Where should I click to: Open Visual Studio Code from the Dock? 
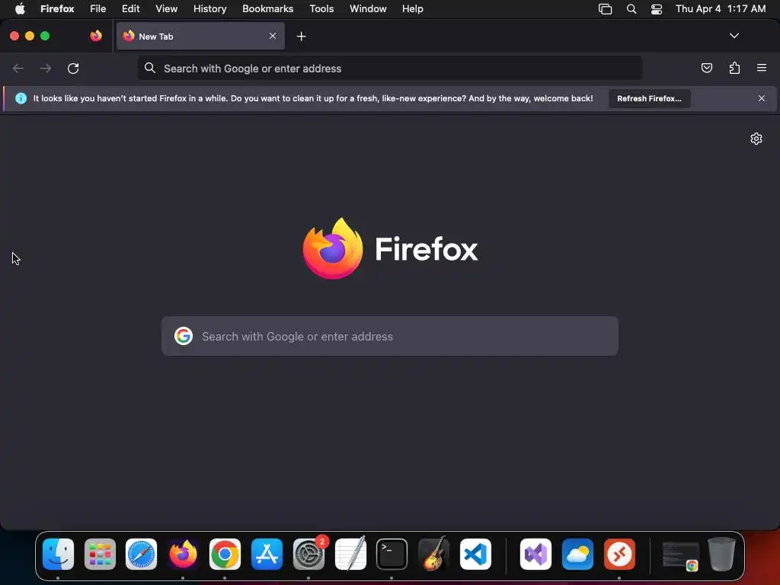point(475,554)
